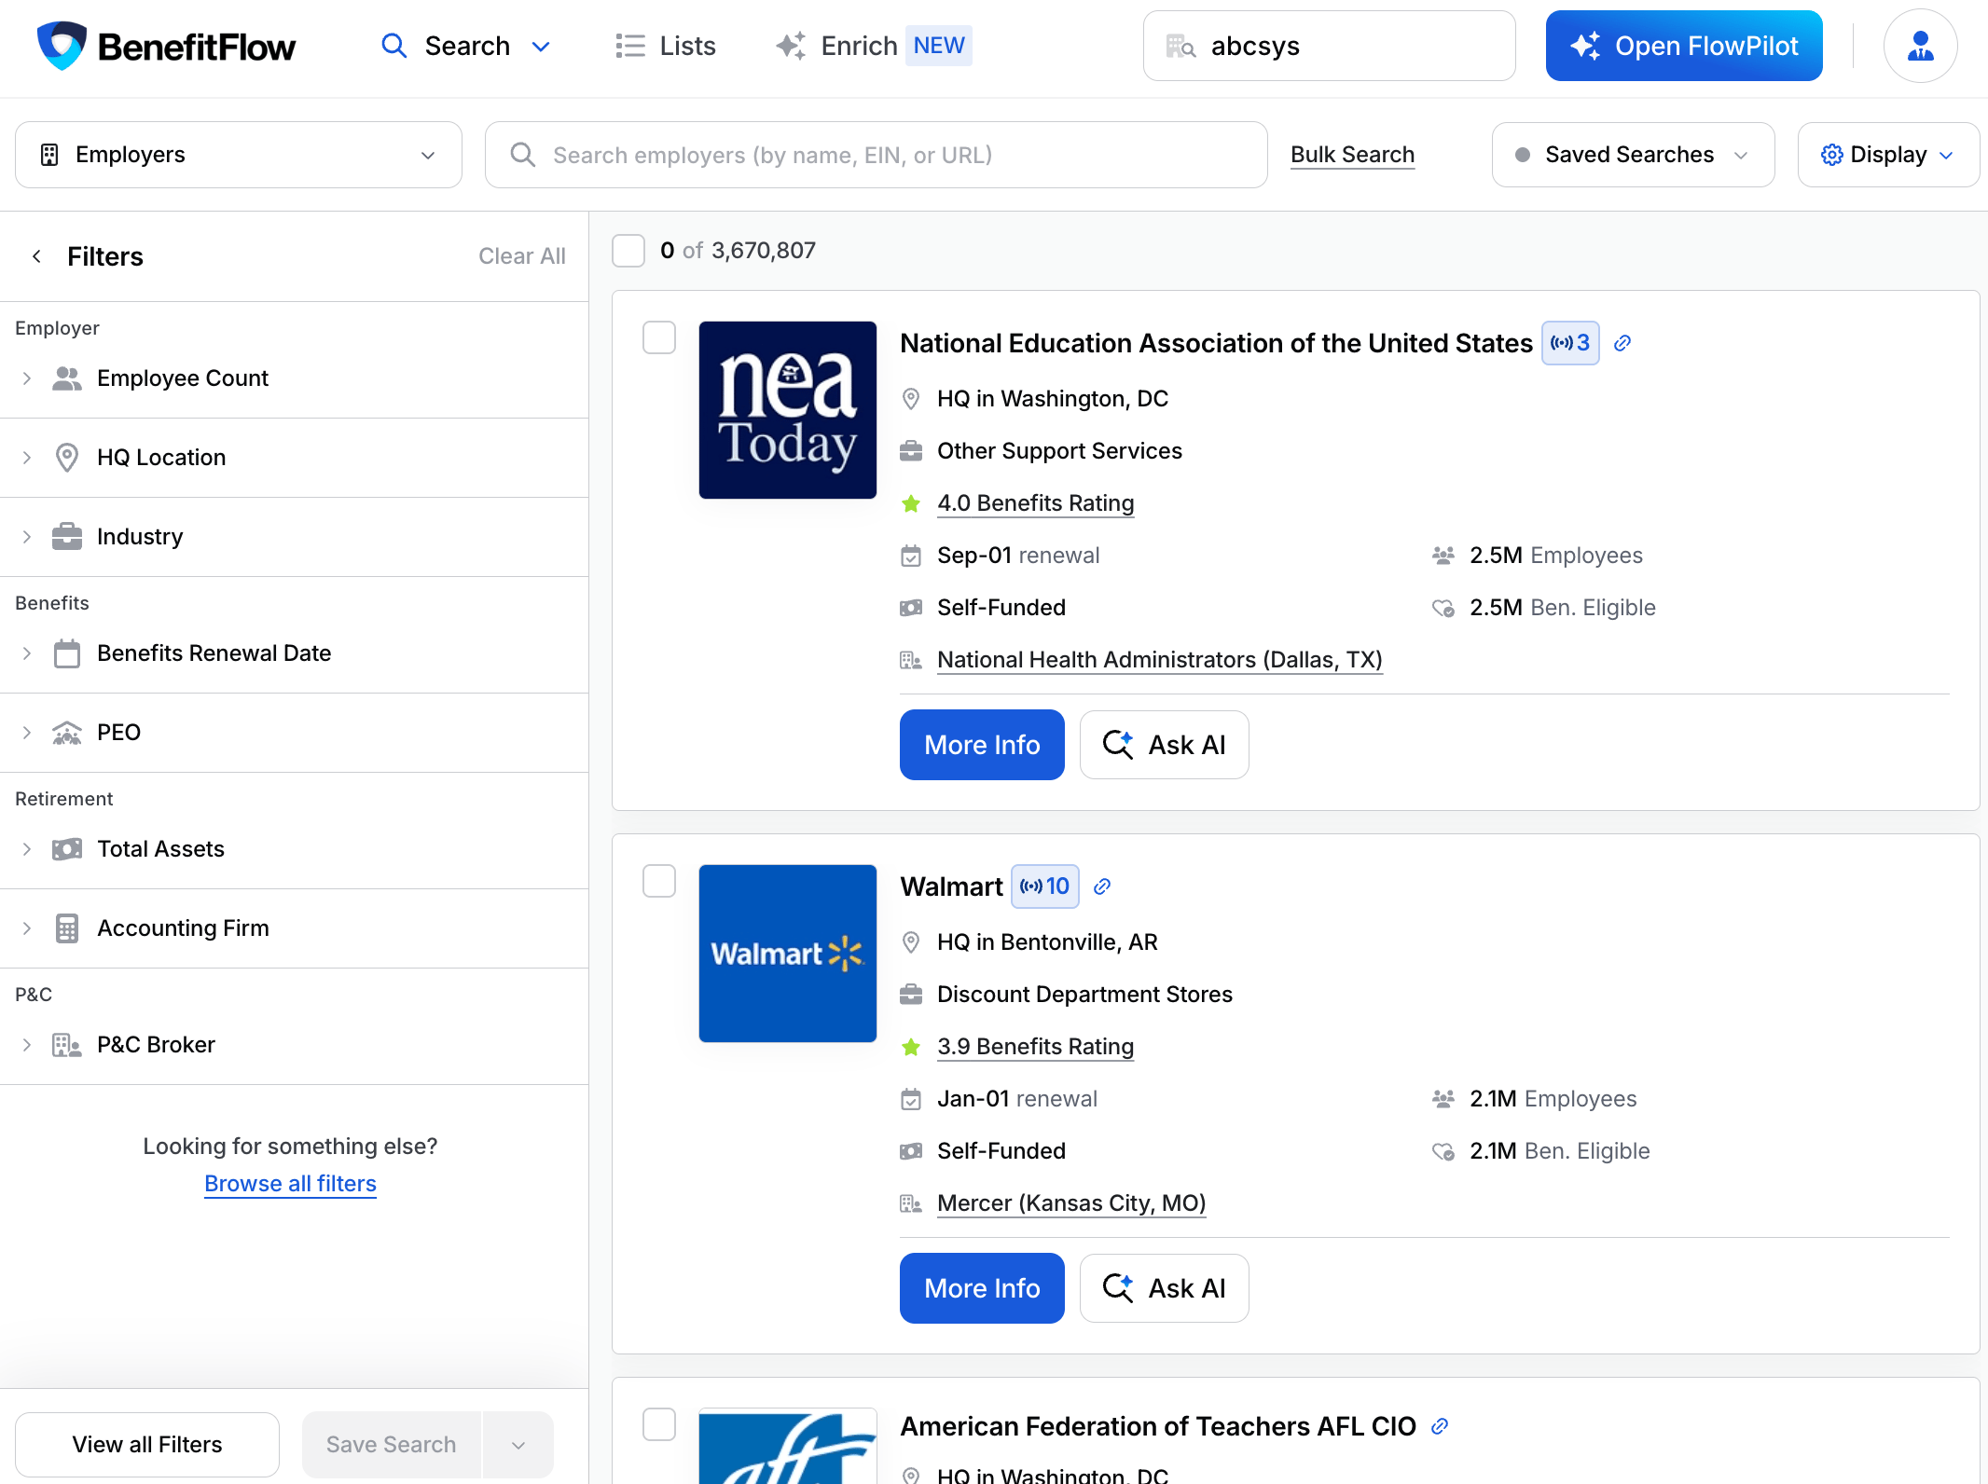The height and width of the screenshot is (1484, 1988).
Task: Click the link icon next to National Education Association
Action: click(x=1622, y=343)
